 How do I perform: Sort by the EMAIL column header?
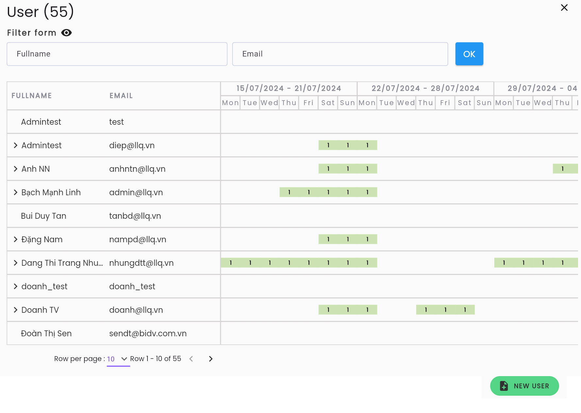(121, 96)
